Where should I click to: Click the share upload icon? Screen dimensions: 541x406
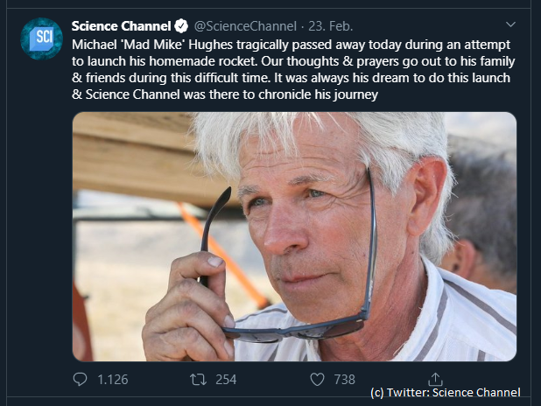[435, 379]
